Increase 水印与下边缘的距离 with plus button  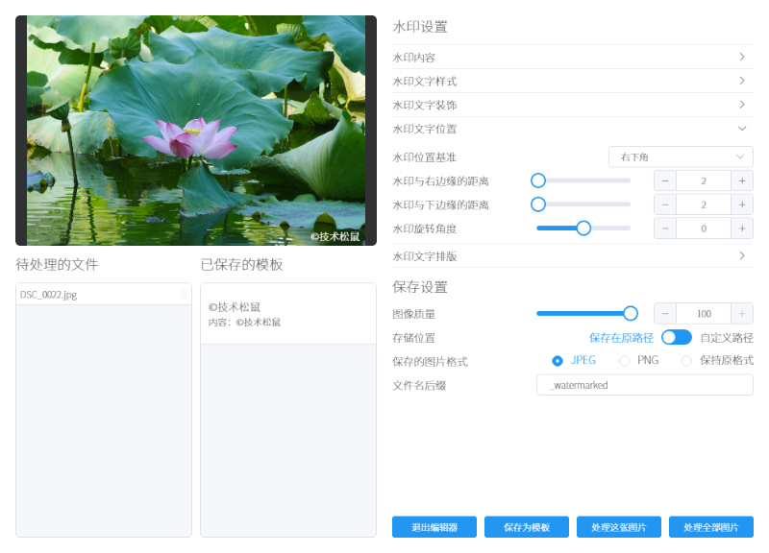(742, 204)
